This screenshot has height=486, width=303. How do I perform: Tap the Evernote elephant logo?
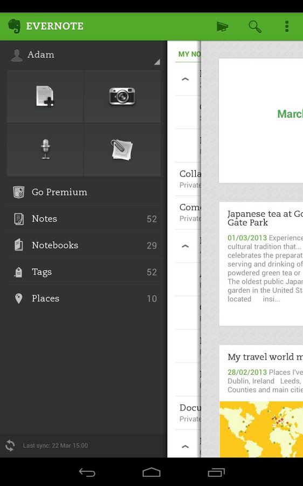14,26
